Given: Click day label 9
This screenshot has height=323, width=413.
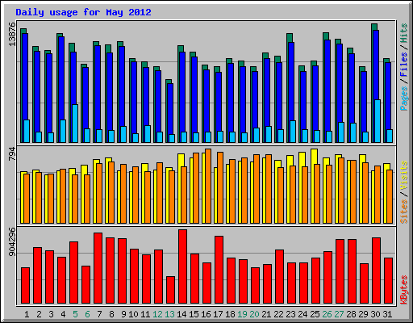Looking at the screenshot, I should pyautogui.click(x=123, y=314).
